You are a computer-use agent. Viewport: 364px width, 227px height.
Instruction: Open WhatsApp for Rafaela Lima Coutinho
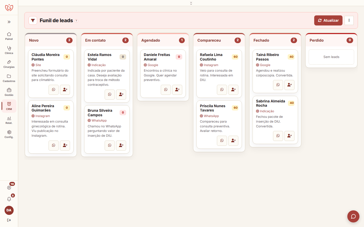(222, 90)
